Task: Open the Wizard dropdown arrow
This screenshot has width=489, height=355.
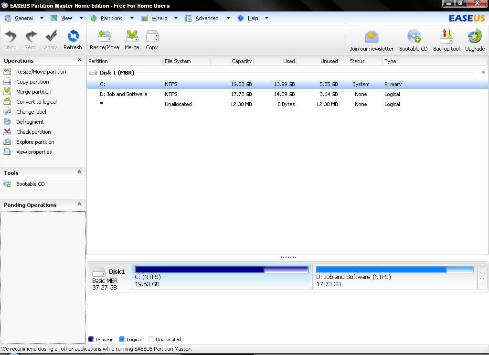Action: pyautogui.click(x=176, y=18)
